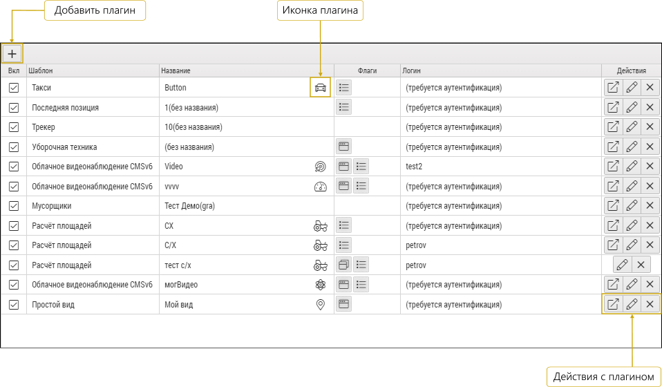Click the Название column header
The image size is (662, 387).
point(247,71)
